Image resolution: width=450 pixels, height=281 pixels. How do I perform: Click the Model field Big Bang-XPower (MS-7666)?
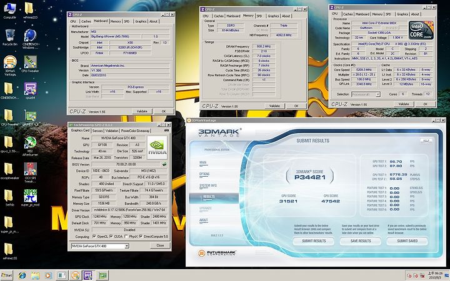116,37
